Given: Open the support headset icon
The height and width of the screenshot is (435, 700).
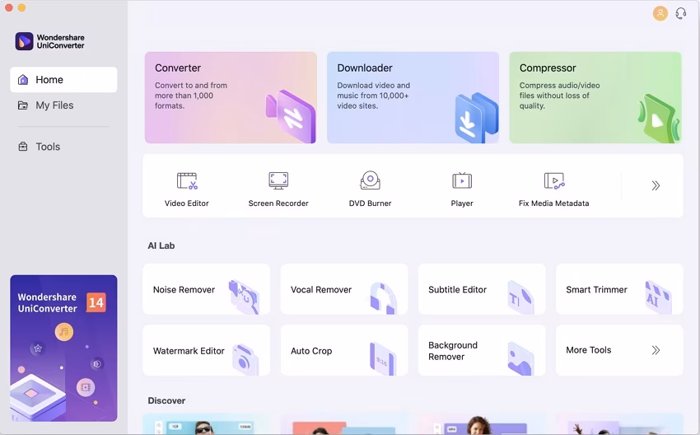Looking at the screenshot, I should tap(681, 13).
